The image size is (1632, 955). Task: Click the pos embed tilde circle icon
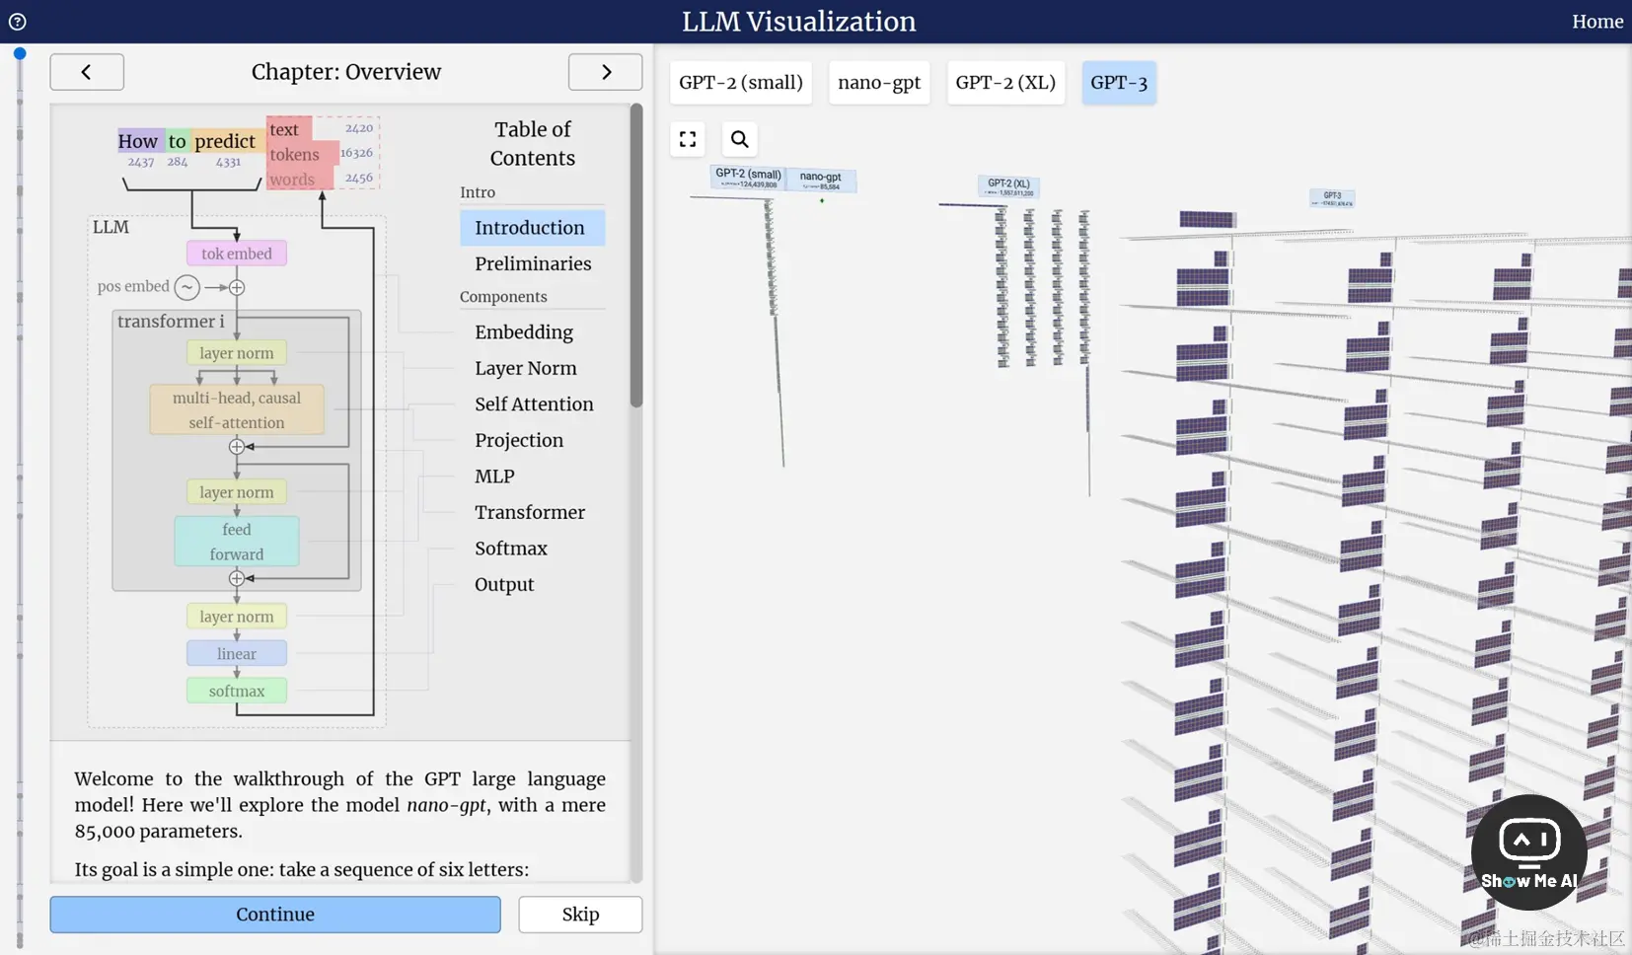coord(186,287)
